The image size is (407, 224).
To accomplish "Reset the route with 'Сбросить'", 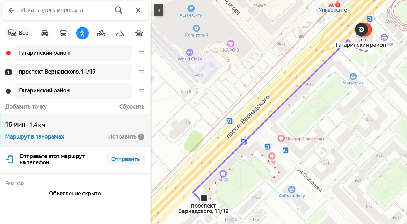I will click(132, 106).
